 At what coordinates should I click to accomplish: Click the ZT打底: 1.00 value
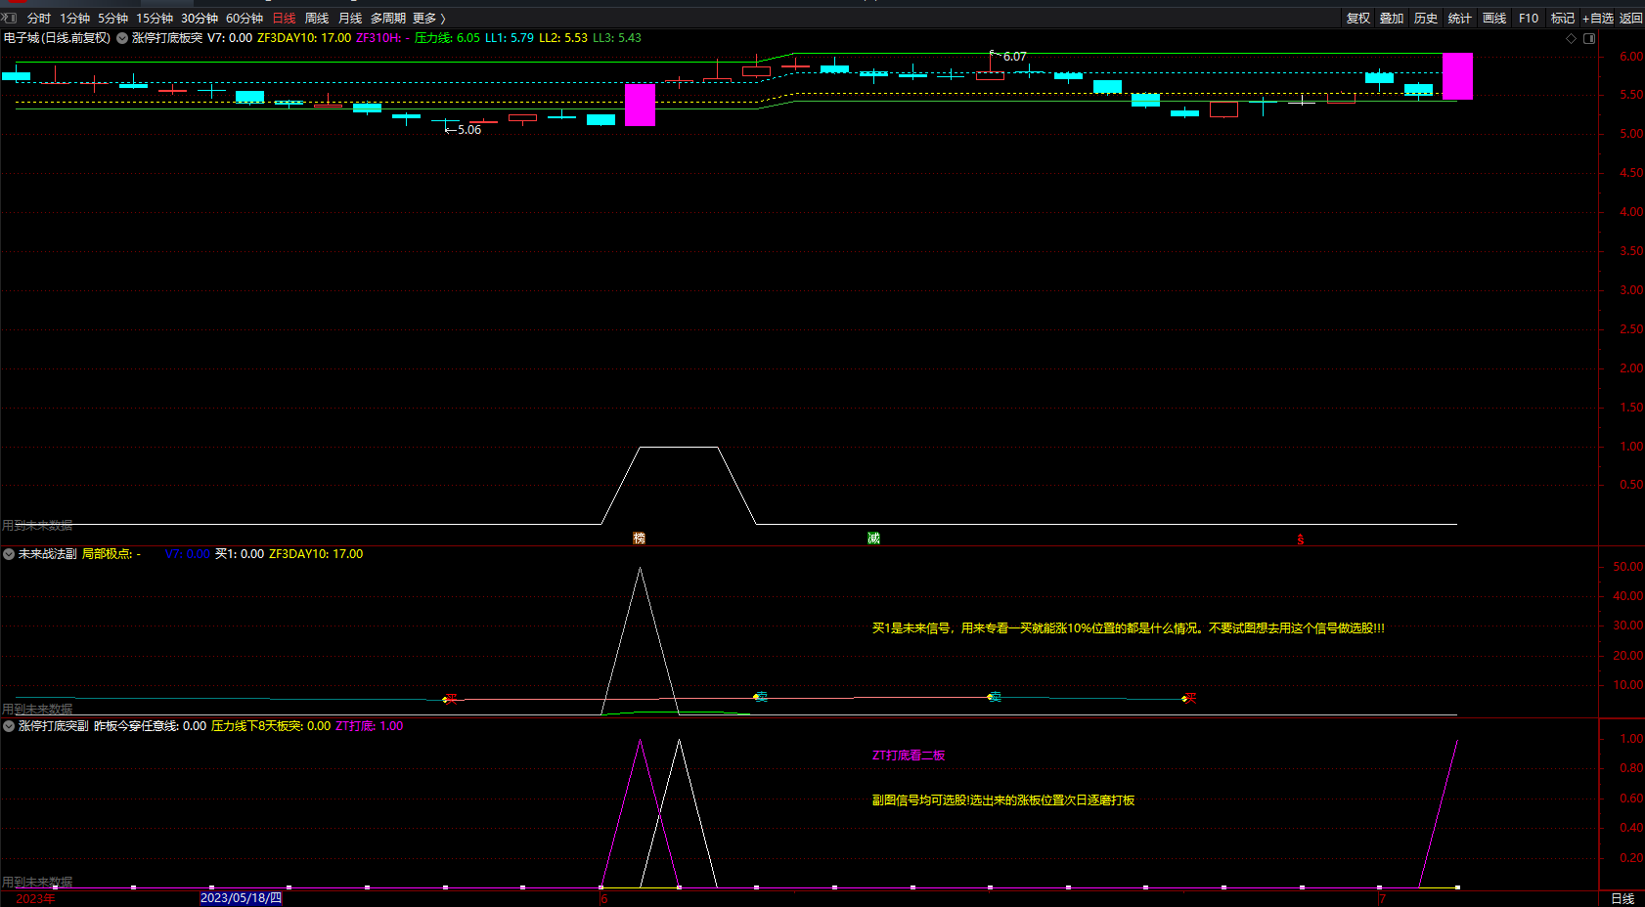coord(370,726)
